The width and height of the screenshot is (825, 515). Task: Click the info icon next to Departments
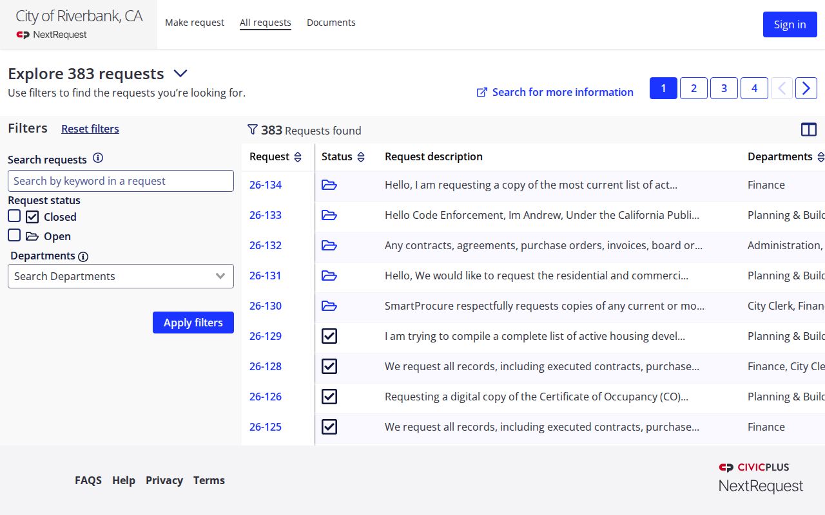point(83,256)
